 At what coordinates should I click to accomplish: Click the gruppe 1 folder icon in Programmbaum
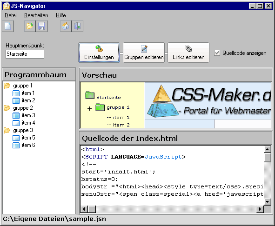(x=7, y=86)
